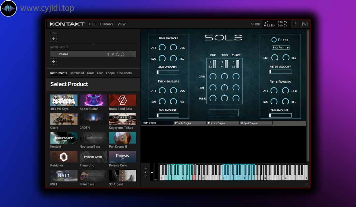Viewport: 356px width, 207px height.
Task: Mute layer THREE
Action: (x=234, y=67)
